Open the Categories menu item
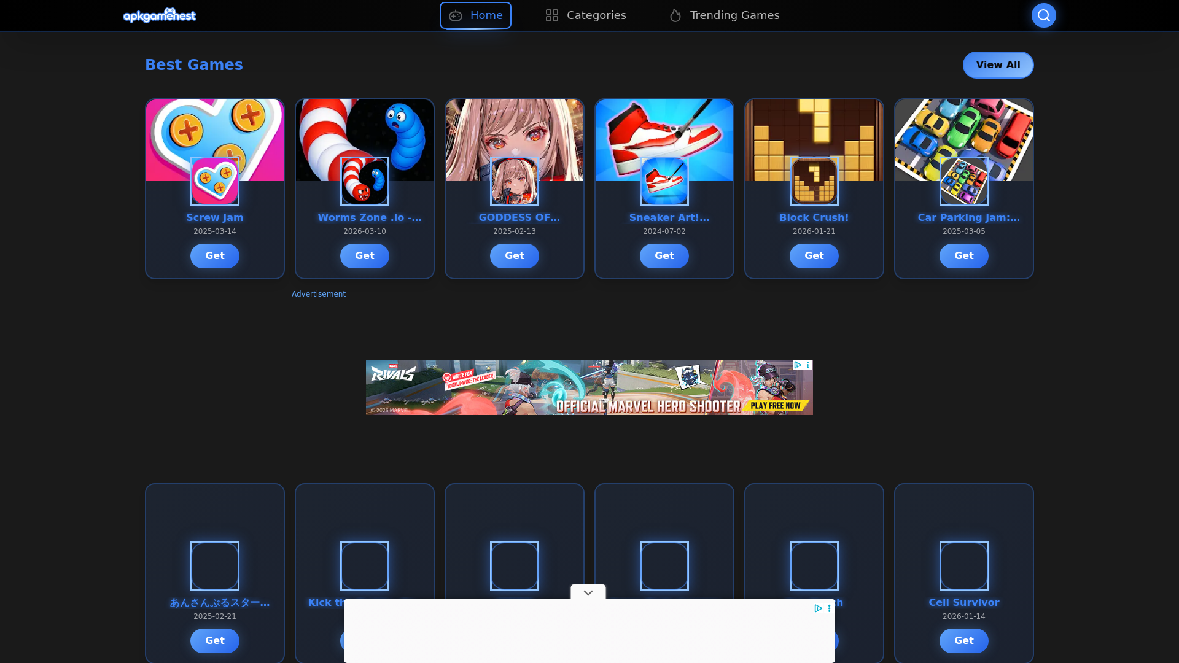This screenshot has width=1179, height=663. point(586,15)
